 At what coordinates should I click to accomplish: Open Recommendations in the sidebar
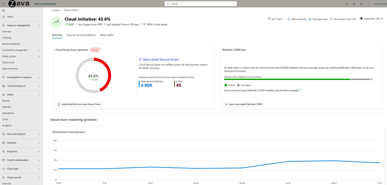11,44
